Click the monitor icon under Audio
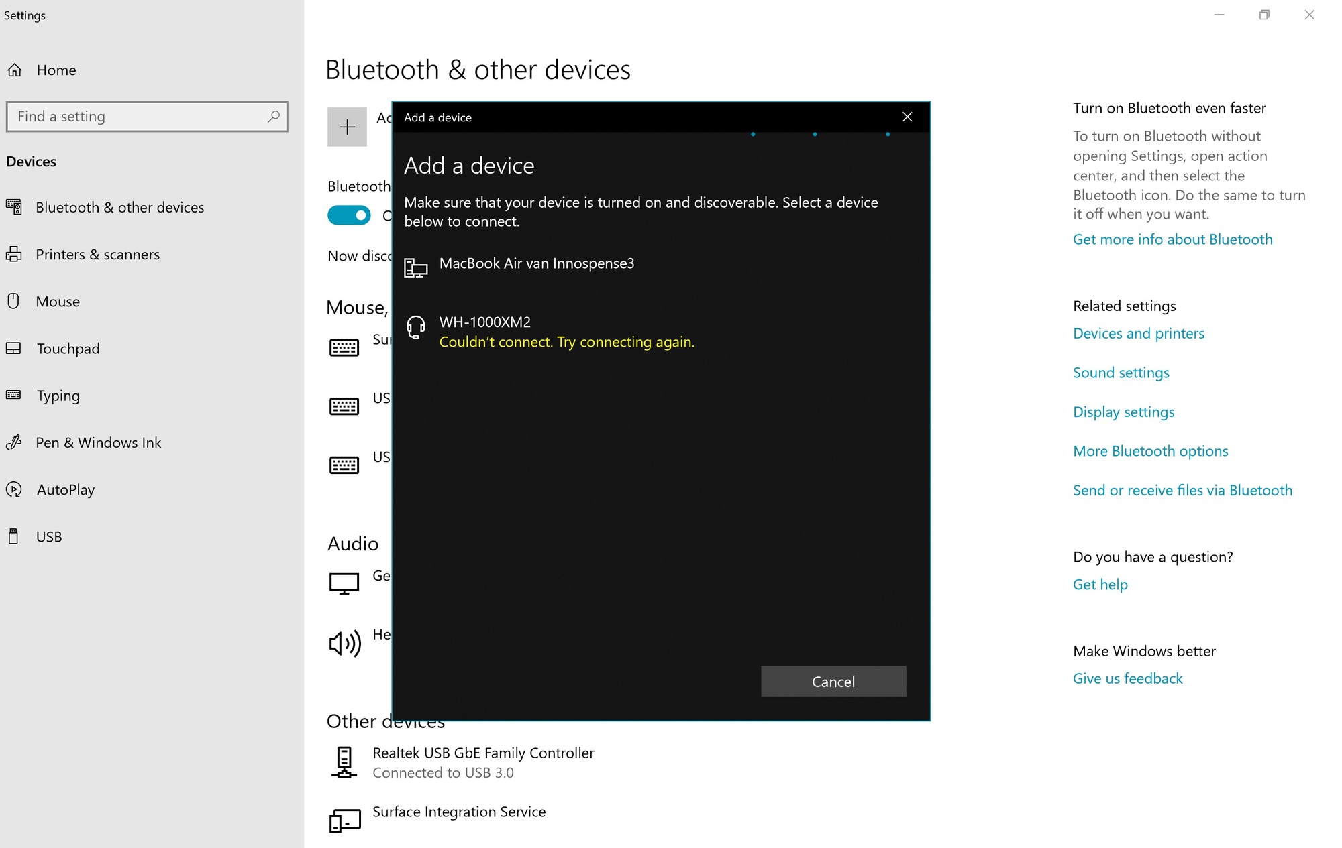The height and width of the screenshot is (848, 1342). pyautogui.click(x=344, y=583)
